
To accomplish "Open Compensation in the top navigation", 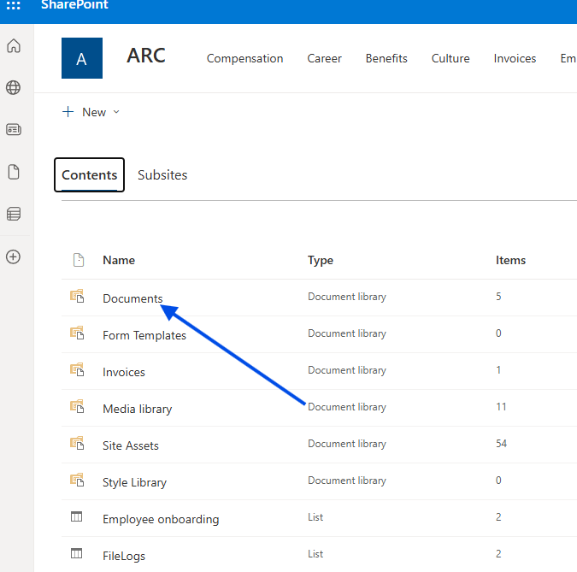I will click(x=244, y=58).
